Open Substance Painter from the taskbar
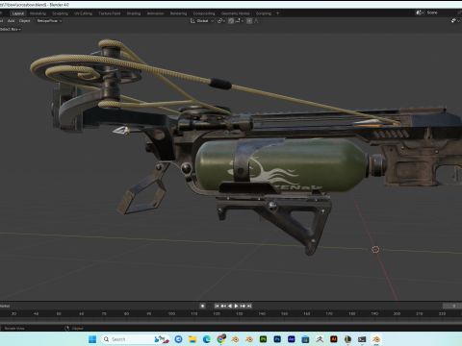Viewport: 462px width, 346px height. [x=263, y=339]
